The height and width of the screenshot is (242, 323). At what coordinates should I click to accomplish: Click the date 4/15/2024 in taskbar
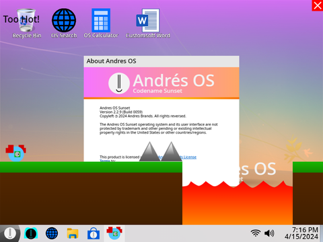pyautogui.click(x=301, y=237)
